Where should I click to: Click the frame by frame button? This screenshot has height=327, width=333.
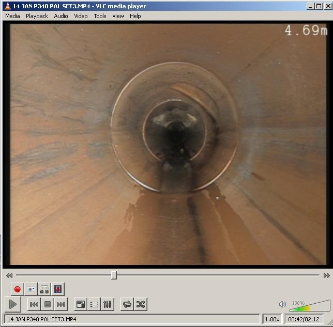[58, 289]
